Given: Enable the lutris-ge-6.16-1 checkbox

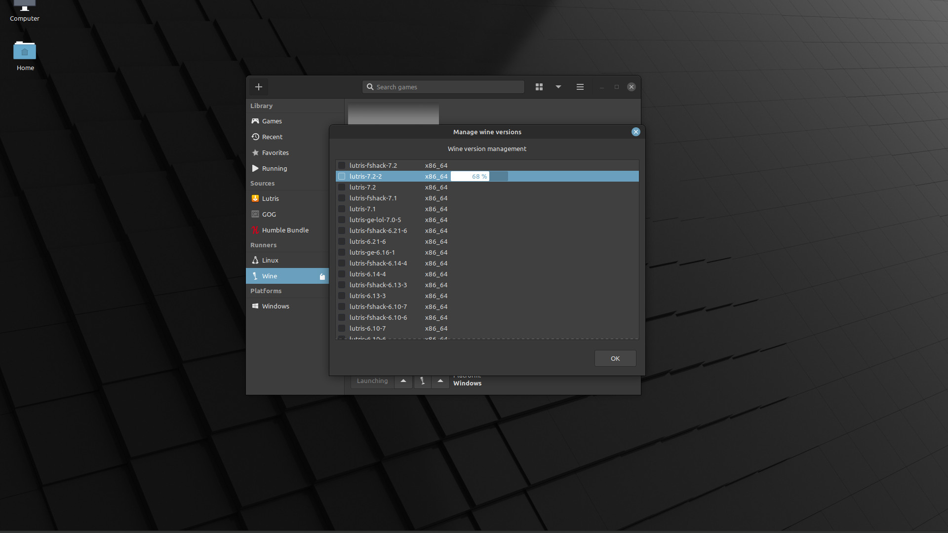Looking at the screenshot, I should pos(342,252).
